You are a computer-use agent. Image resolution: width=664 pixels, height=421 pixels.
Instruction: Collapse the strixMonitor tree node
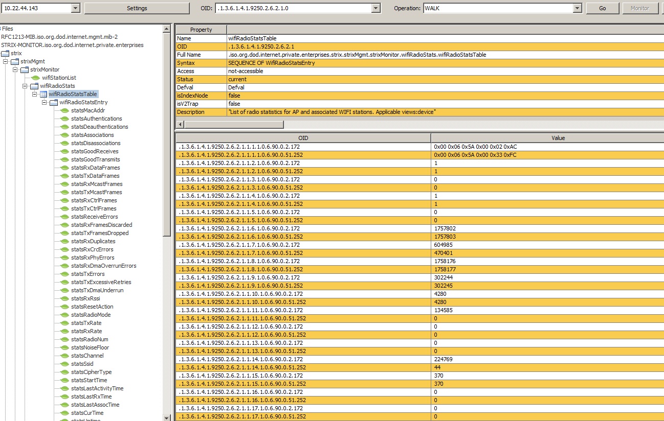[x=15, y=69]
